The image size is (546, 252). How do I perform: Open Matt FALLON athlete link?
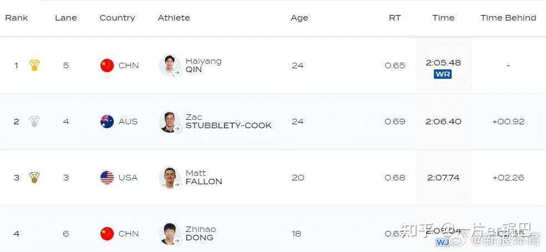click(x=204, y=178)
